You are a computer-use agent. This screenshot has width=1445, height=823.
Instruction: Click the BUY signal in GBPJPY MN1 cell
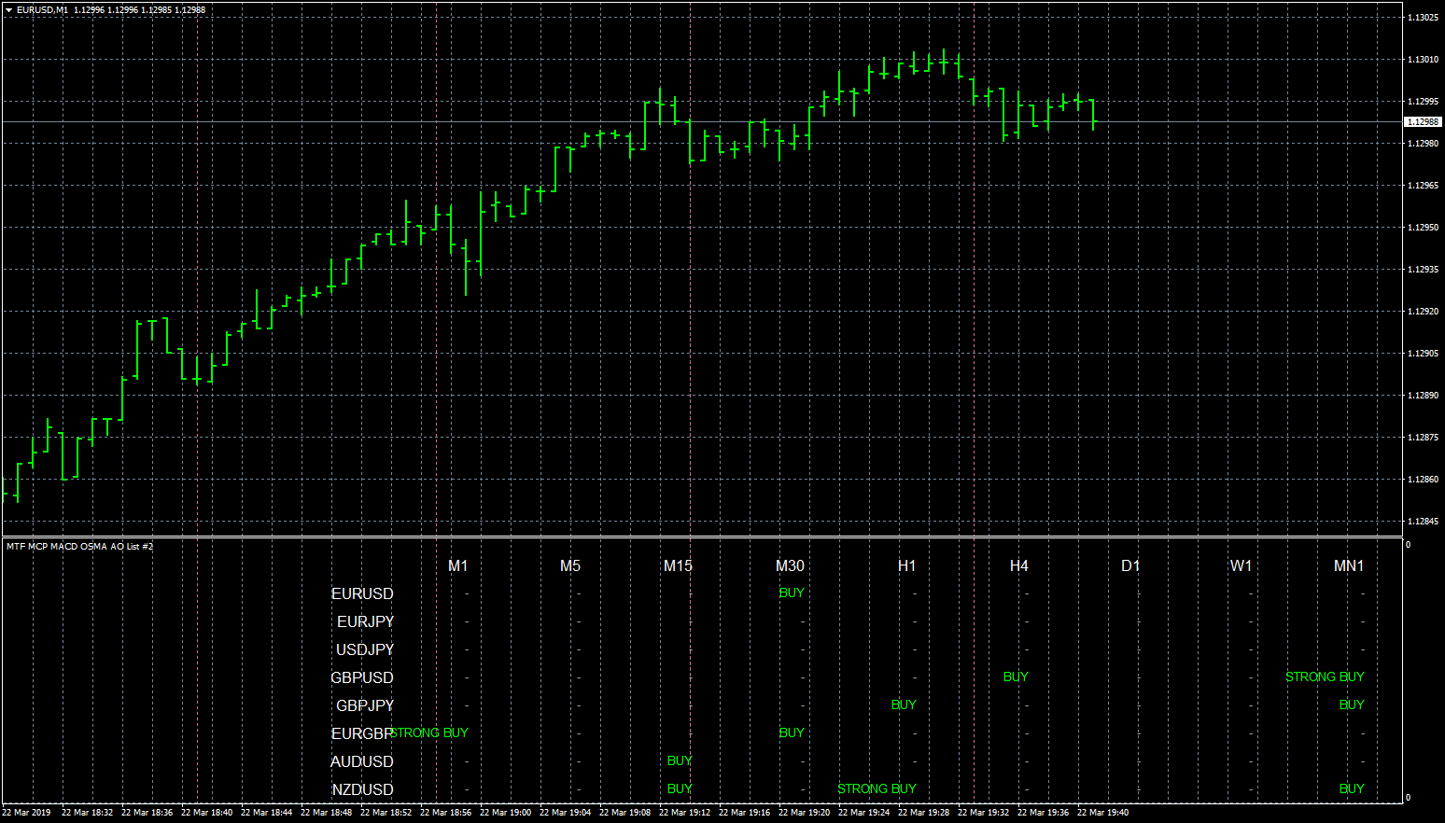(1352, 704)
